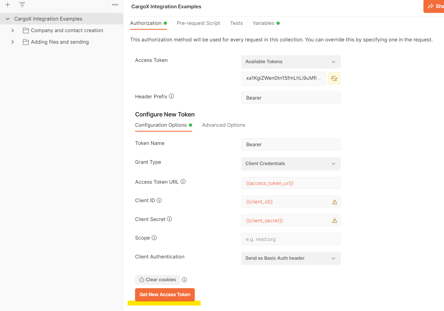Click the Access Token URL input field
The image size is (444, 311).
pos(291,183)
